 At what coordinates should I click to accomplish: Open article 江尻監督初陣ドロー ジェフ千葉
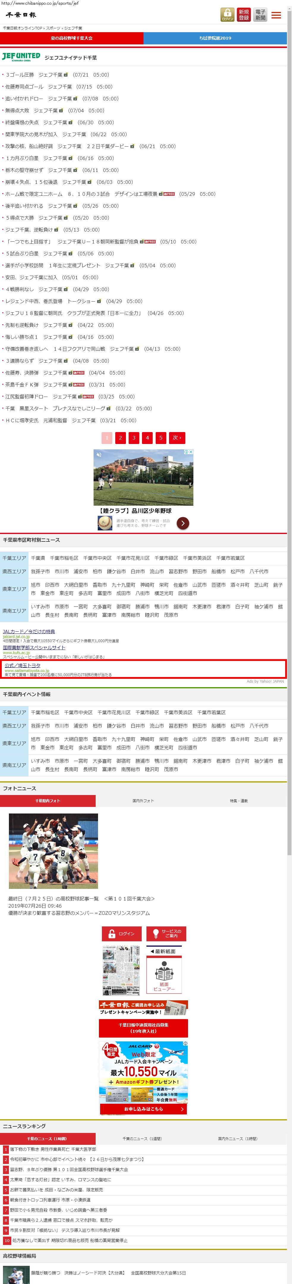tap(41, 397)
